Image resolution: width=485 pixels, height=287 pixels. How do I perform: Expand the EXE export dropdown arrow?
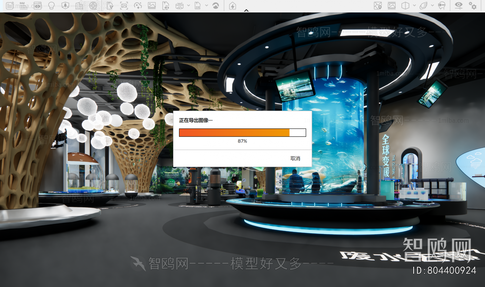(207, 5)
